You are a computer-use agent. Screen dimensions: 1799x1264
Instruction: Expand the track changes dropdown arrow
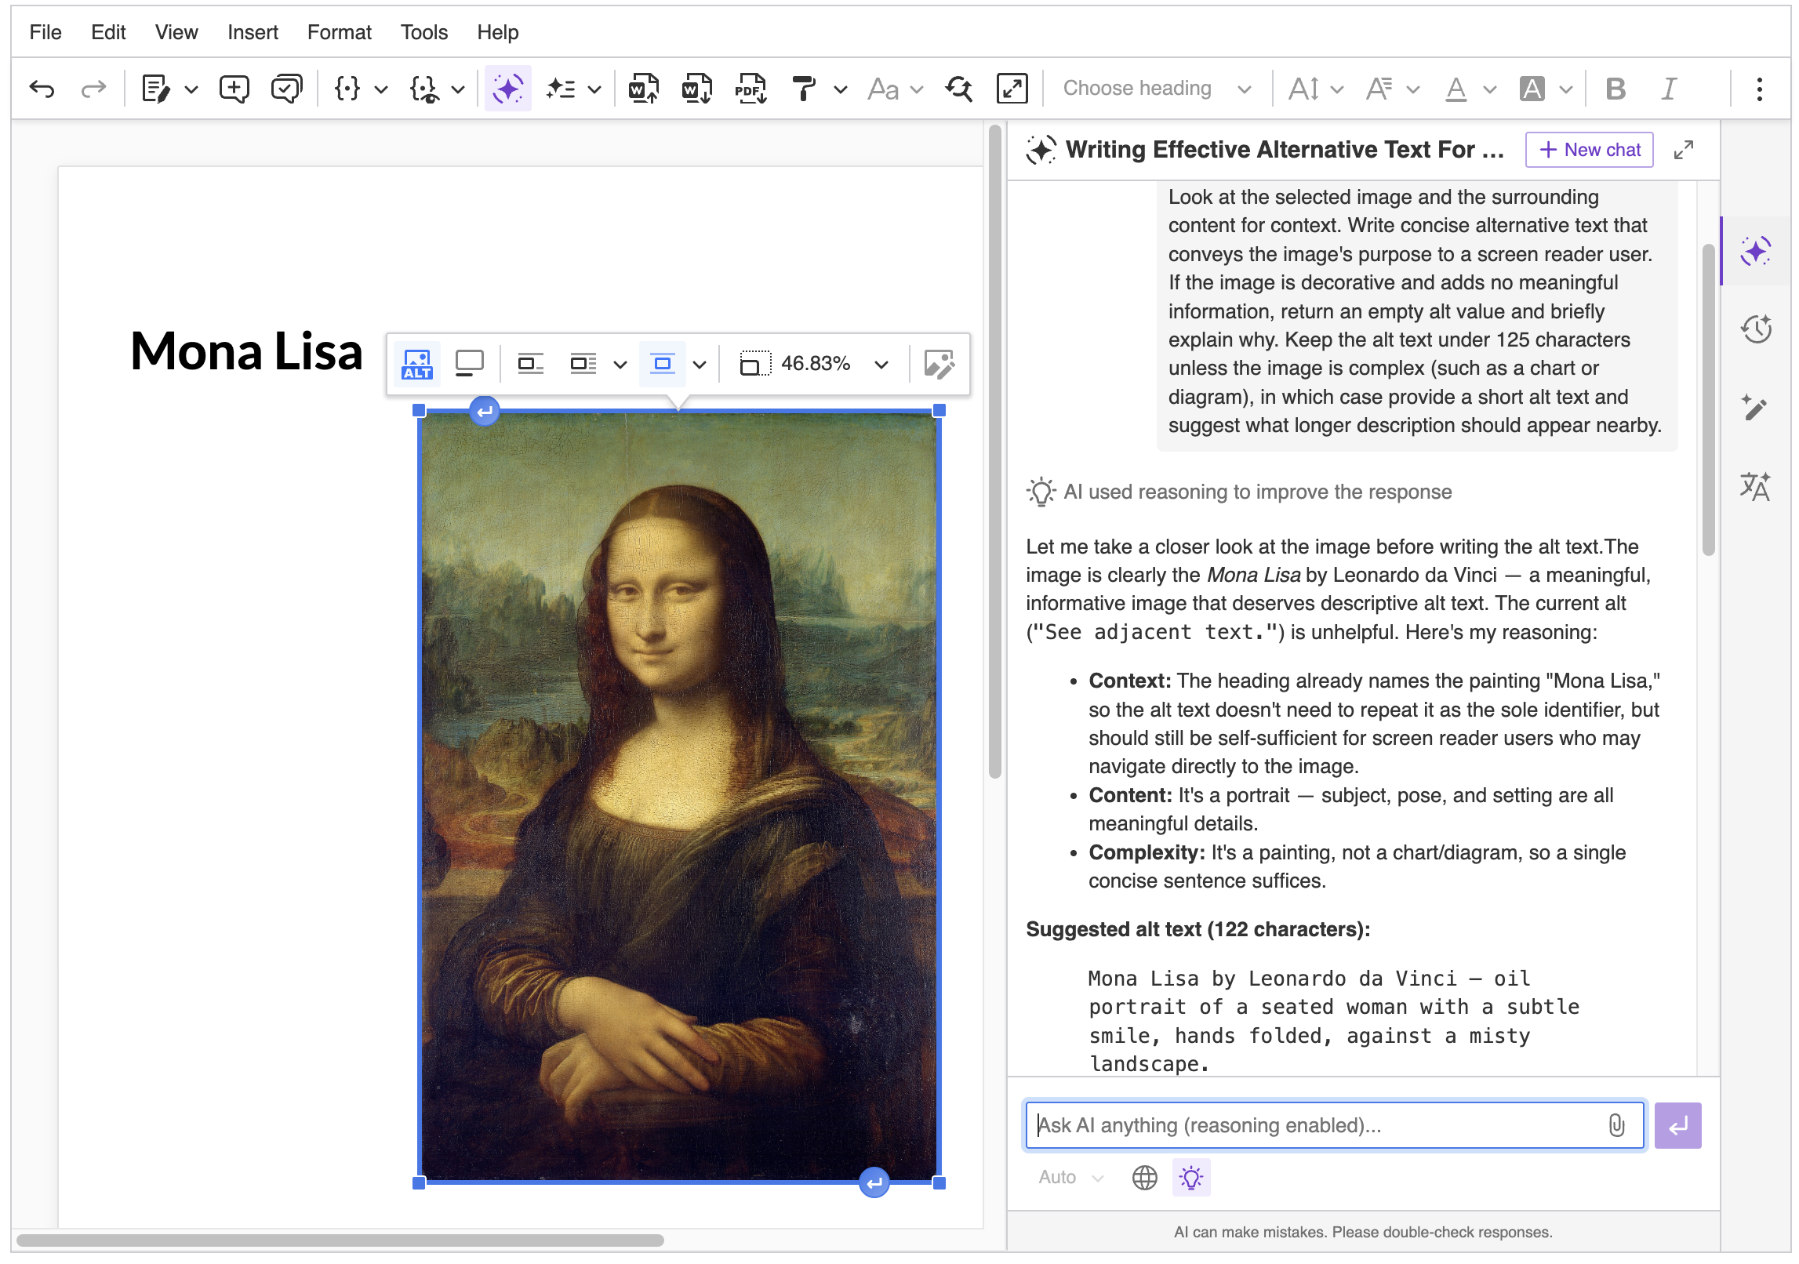(x=191, y=89)
